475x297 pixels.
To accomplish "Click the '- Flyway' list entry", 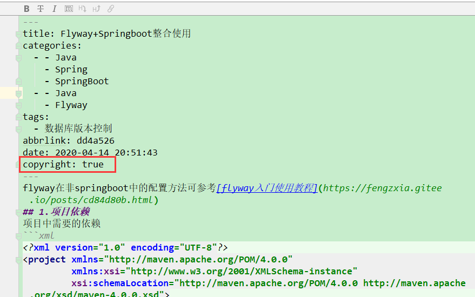I will [66, 105].
